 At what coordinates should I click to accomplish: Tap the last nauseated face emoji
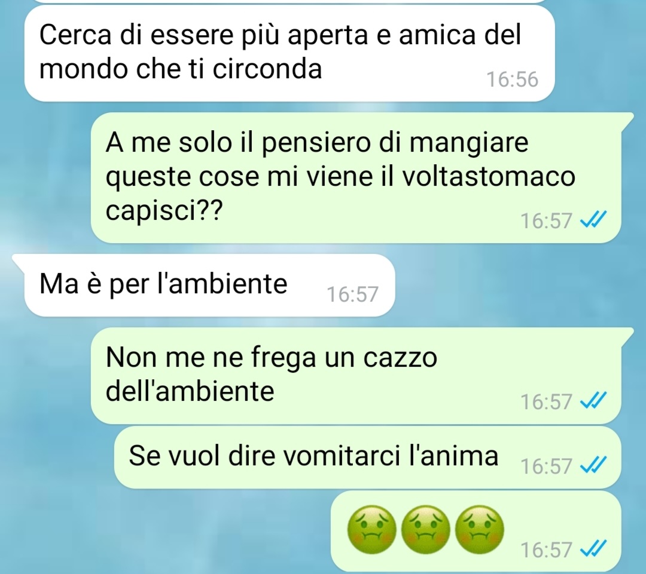tap(479, 530)
